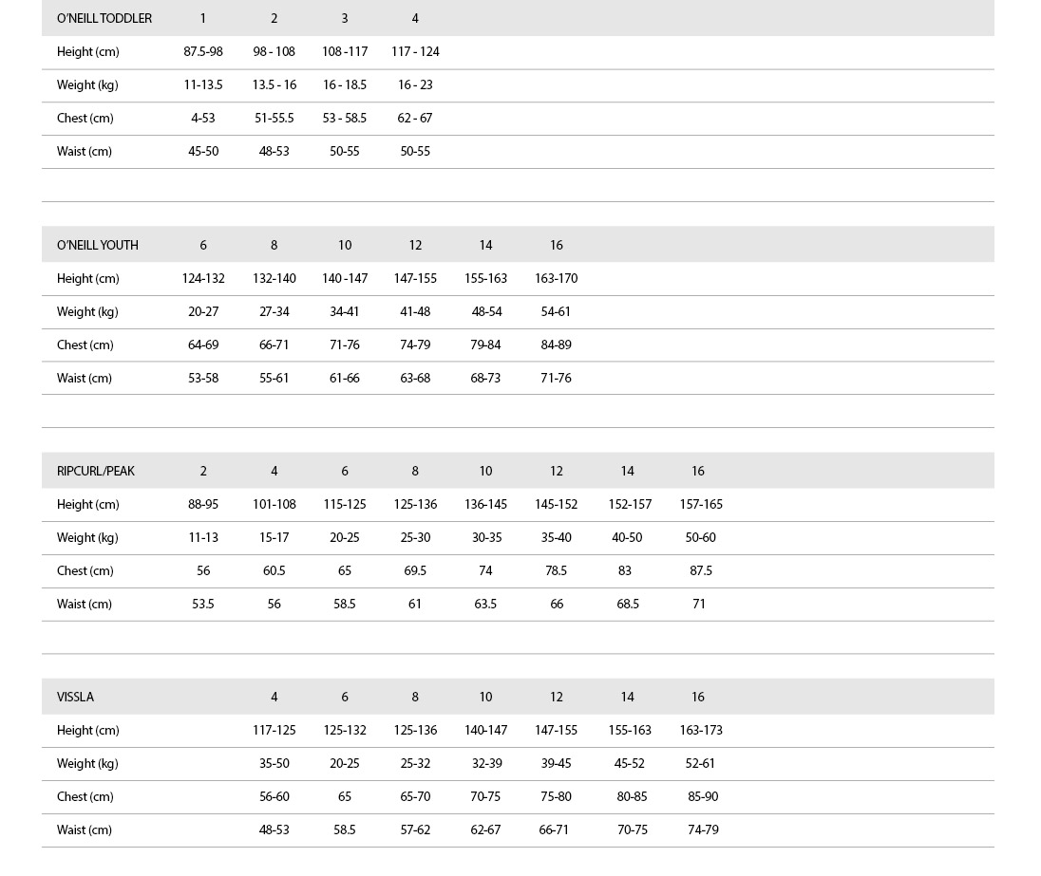
Task: Click toddler size 4 weight 16 - 23
Action: coord(415,85)
